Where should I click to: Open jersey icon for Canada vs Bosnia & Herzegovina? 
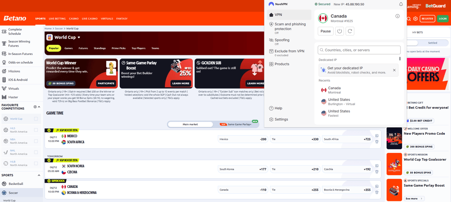[x=377, y=192]
